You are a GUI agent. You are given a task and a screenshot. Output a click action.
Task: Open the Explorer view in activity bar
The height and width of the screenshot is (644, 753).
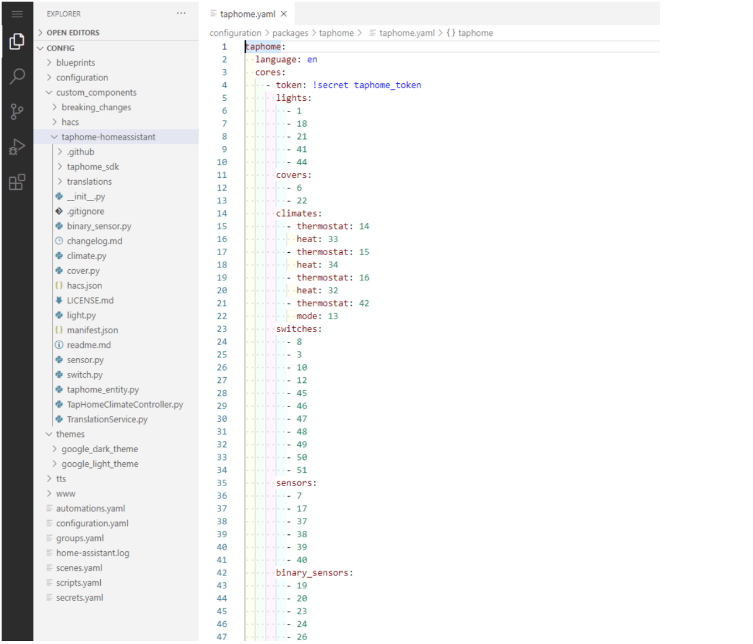(17, 41)
